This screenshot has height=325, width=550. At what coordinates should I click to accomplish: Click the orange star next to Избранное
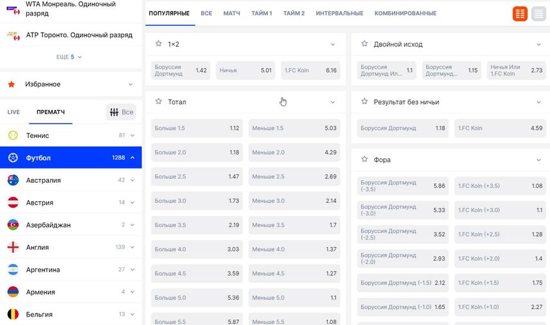12,84
